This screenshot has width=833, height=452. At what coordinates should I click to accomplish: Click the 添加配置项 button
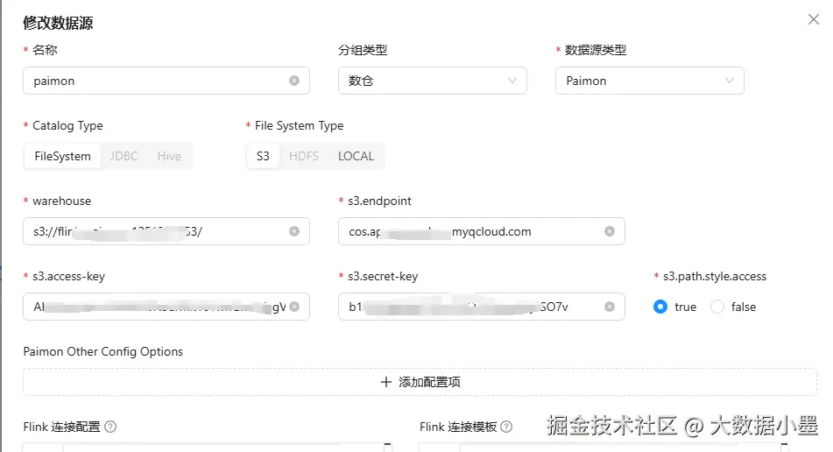click(x=420, y=382)
